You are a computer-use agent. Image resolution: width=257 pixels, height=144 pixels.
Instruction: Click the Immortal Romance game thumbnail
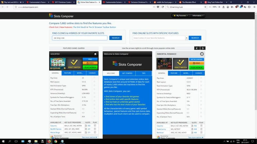tap(164, 64)
